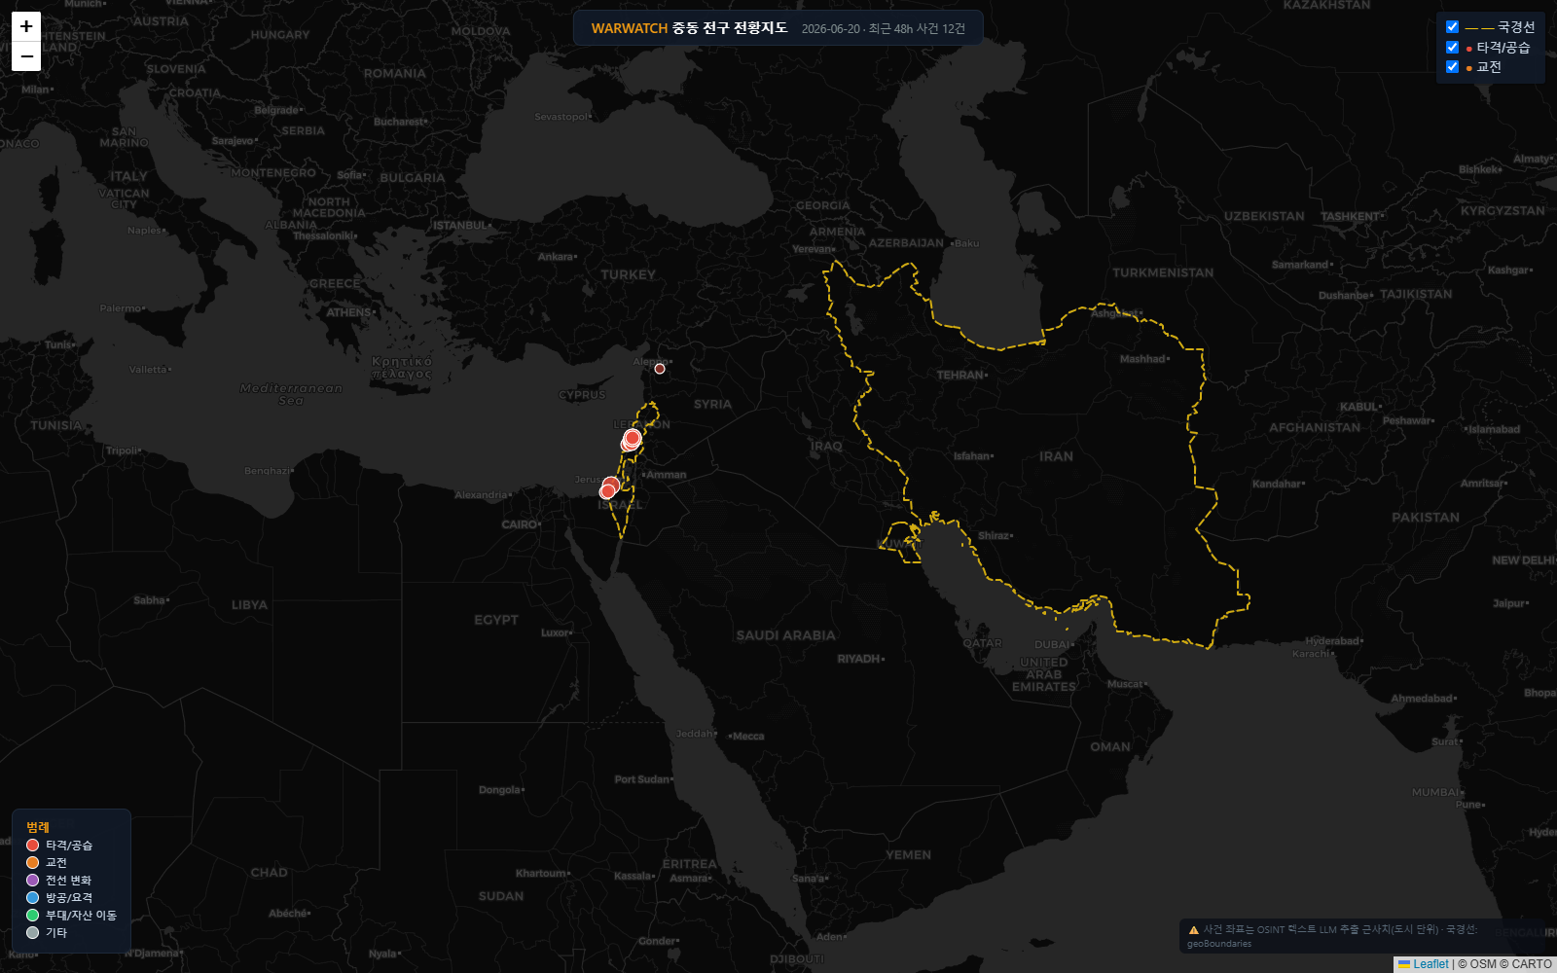
Task: Click the DUBAI city label
Action: click(1053, 645)
